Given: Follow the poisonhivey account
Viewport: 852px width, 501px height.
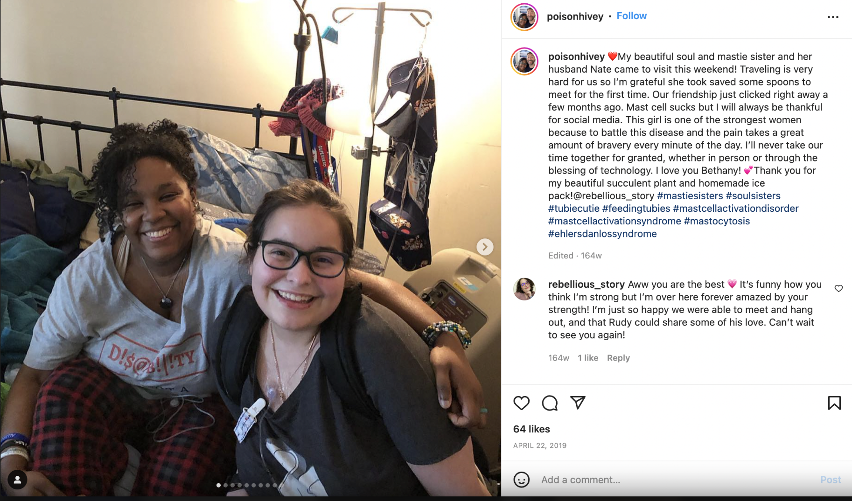Looking at the screenshot, I should point(631,16).
